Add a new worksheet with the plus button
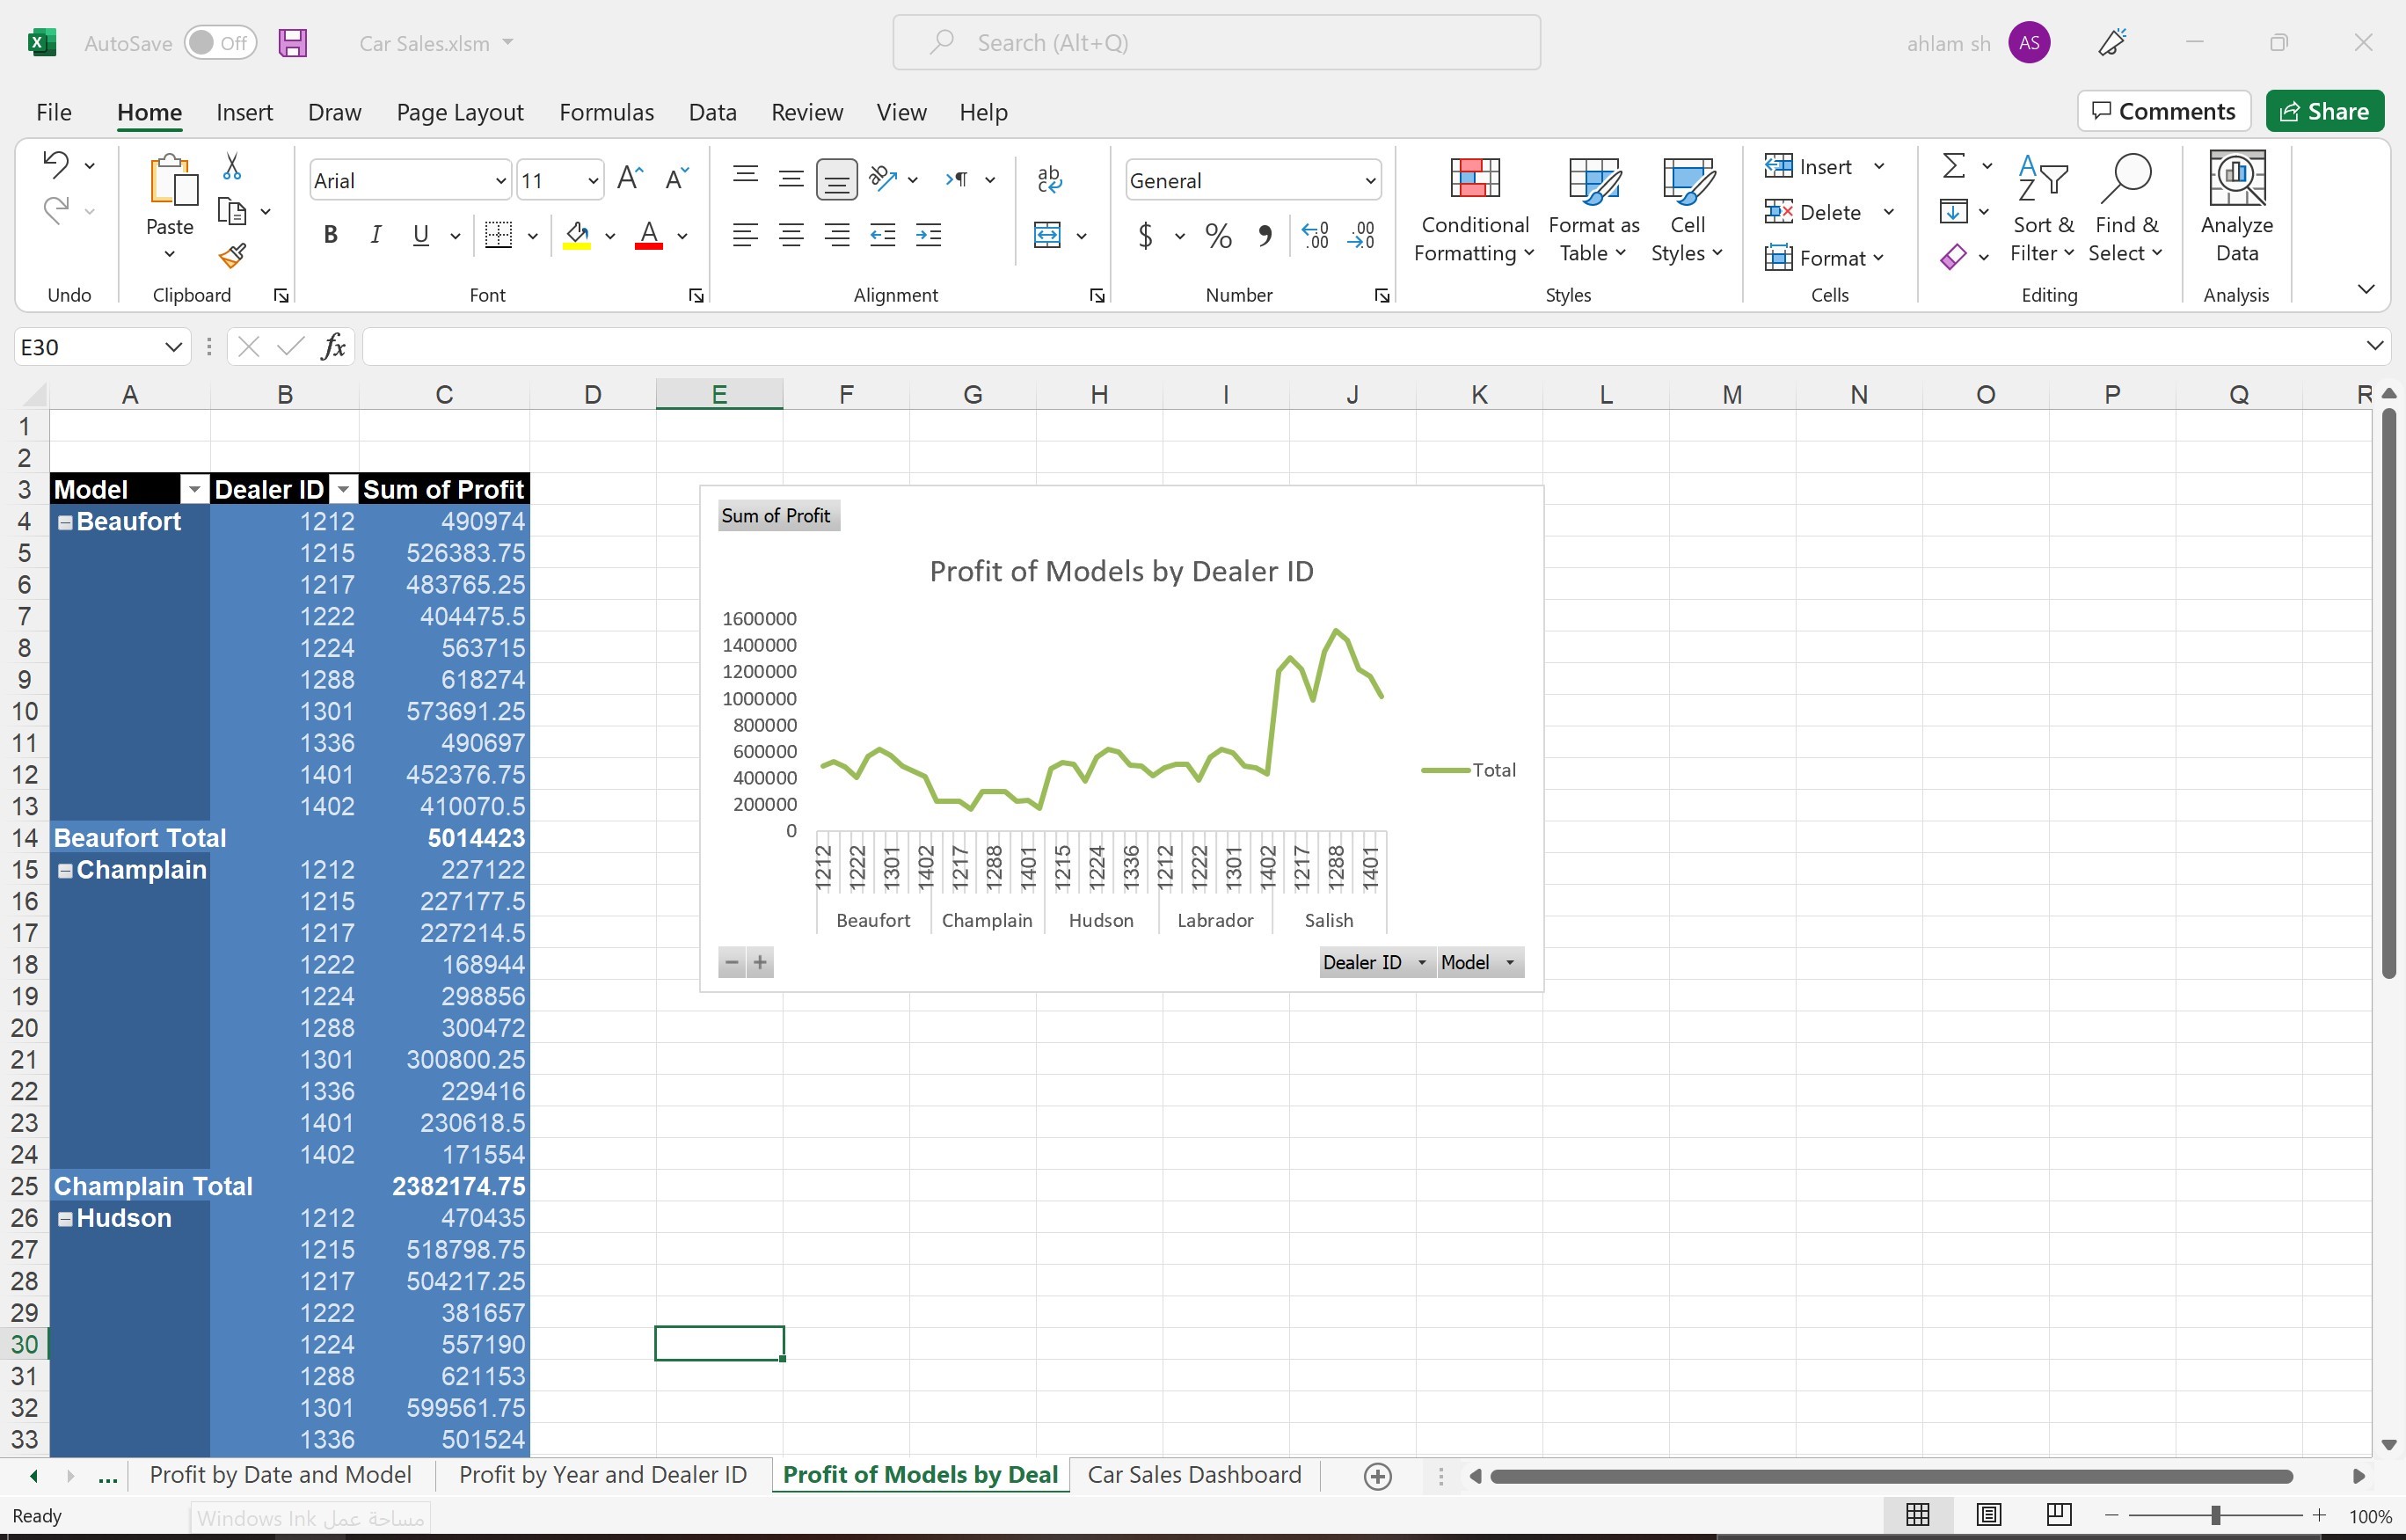Image resolution: width=2406 pixels, height=1540 pixels. 1376,1475
